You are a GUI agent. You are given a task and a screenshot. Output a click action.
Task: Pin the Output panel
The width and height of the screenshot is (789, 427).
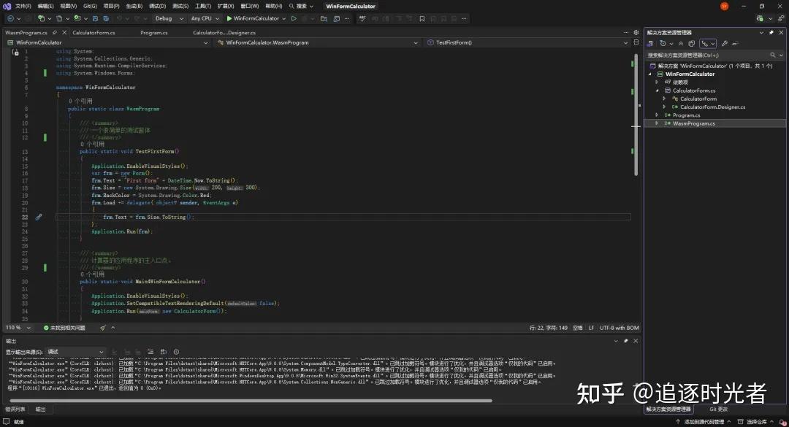pyautogui.click(x=625, y=341)
